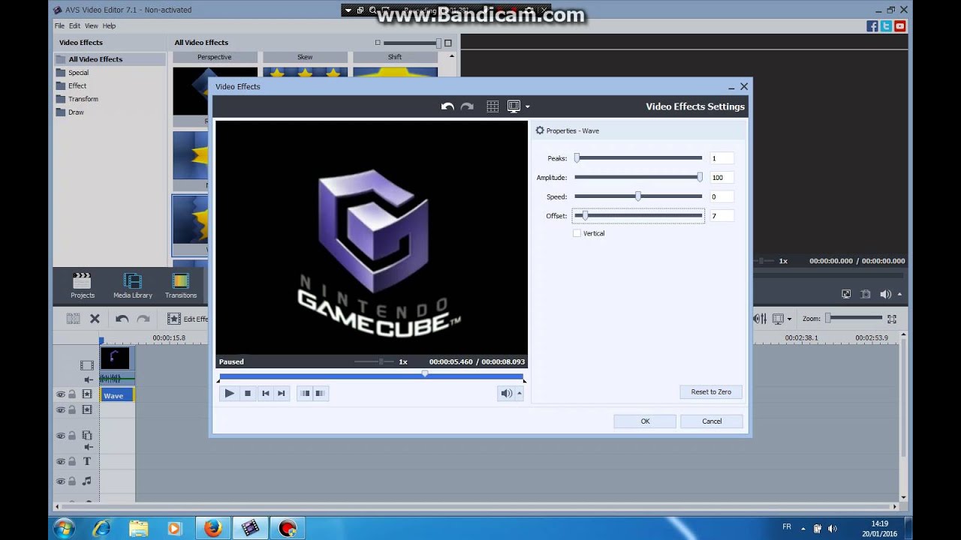The width and height of the screenshot is (961, 540).
Task: Go to previous frame in dialog preview
Action: click(265, 393)
